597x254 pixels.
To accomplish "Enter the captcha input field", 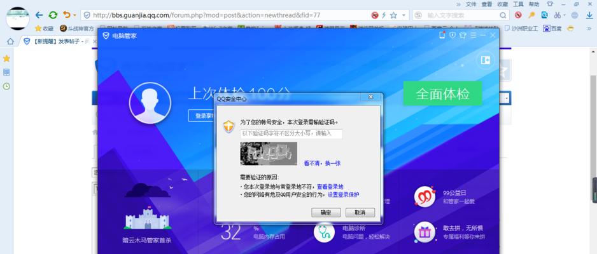I will (291, 133).
